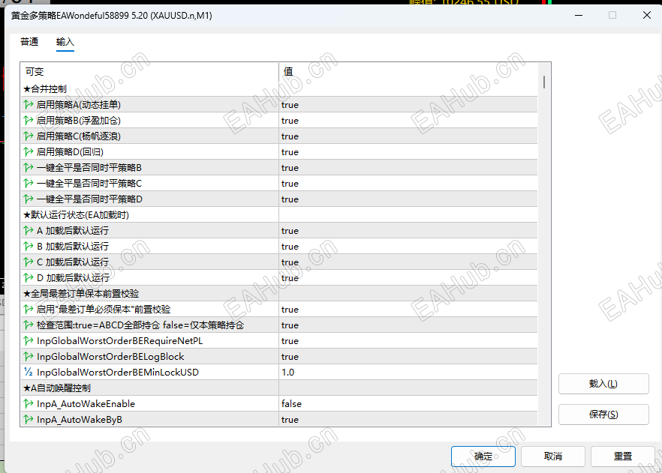Click the parameter list's vertical scrollbar thumb
662x473 pixels.
click(544, 82)
